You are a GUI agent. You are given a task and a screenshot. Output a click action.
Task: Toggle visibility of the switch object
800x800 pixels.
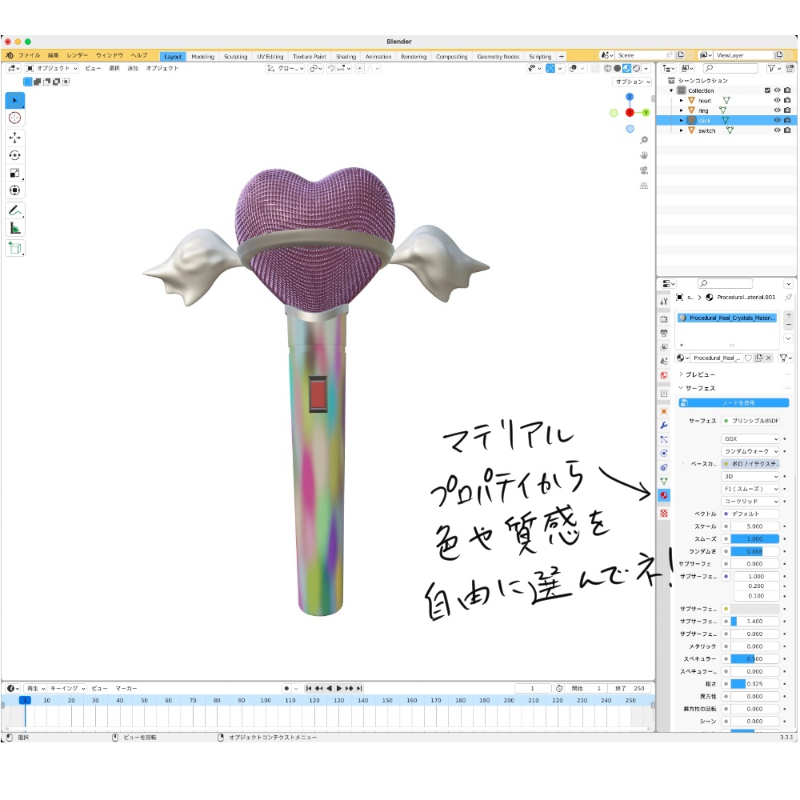tap(776, 130)
